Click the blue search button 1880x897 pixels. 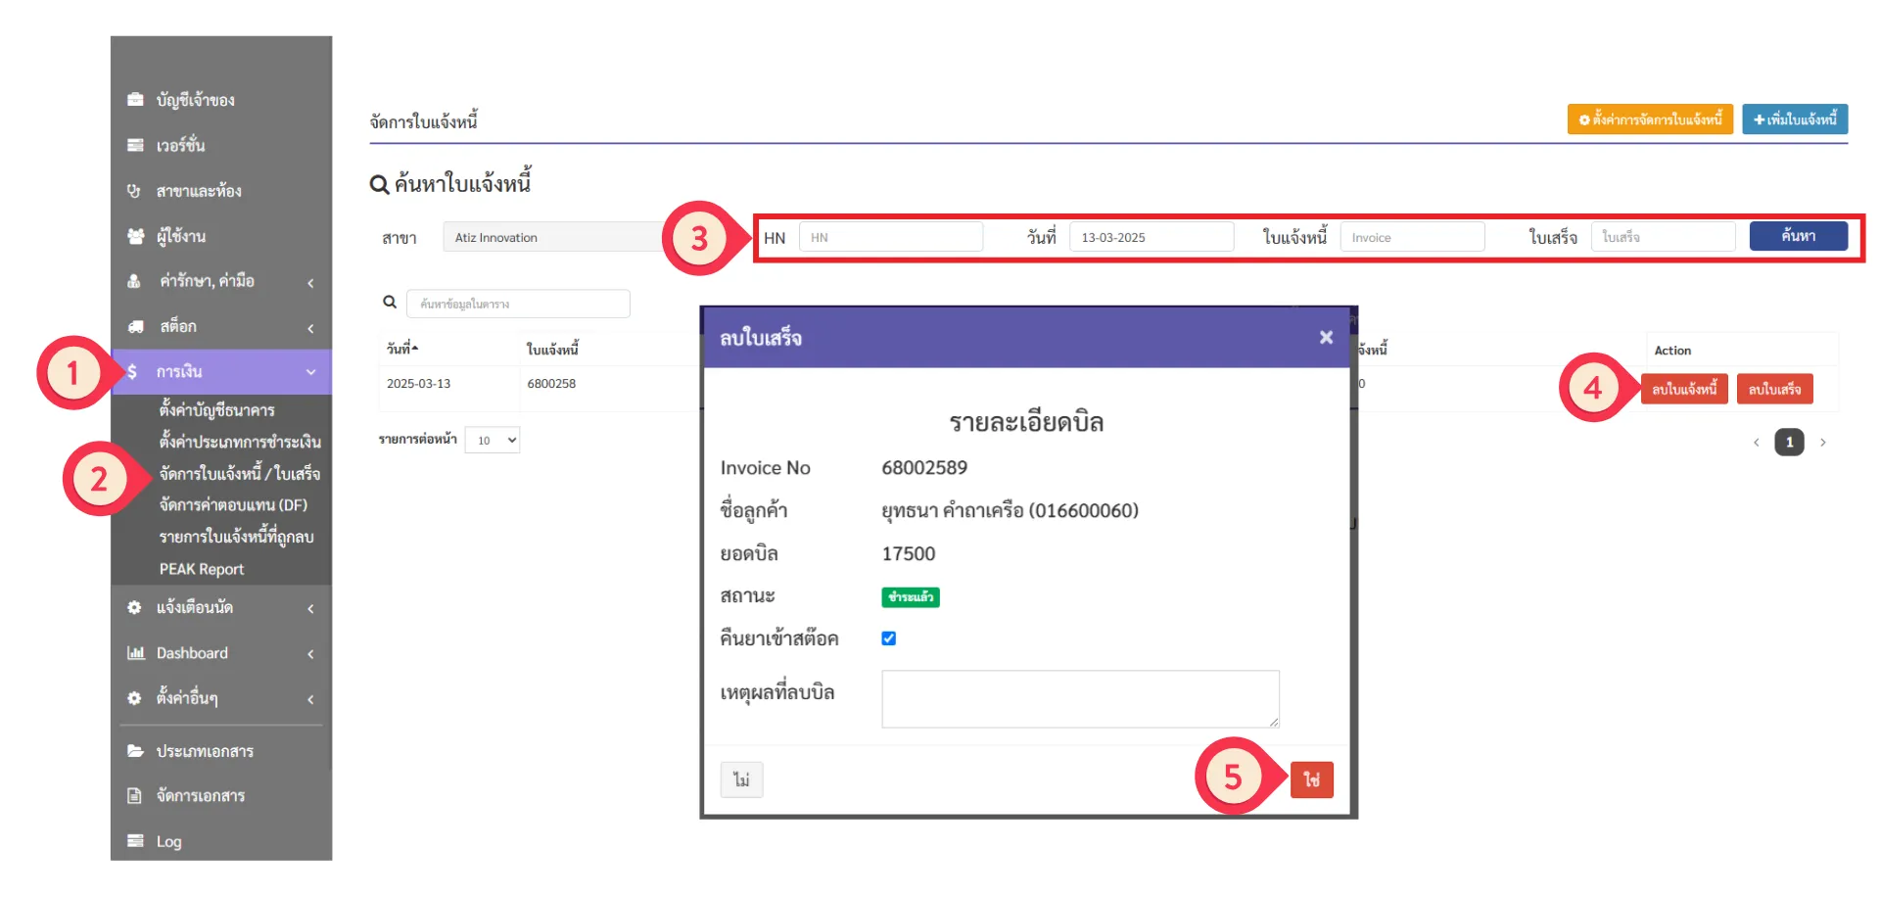point(1798,236)
